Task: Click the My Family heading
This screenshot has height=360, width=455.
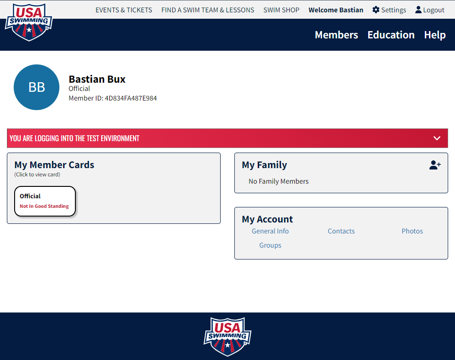Action: click(265, 165)
